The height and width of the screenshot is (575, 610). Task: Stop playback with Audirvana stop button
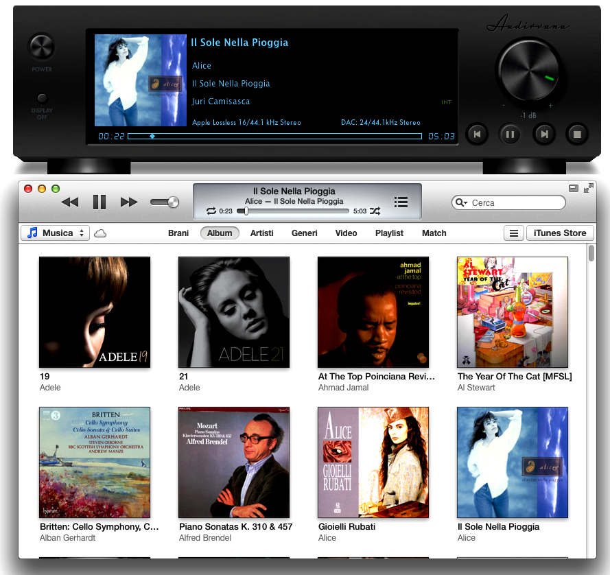coord(577,134)
